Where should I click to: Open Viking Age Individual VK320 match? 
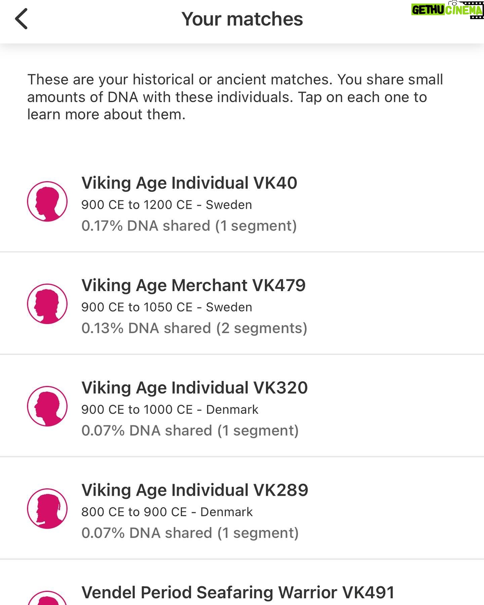(x=242, y=406)
